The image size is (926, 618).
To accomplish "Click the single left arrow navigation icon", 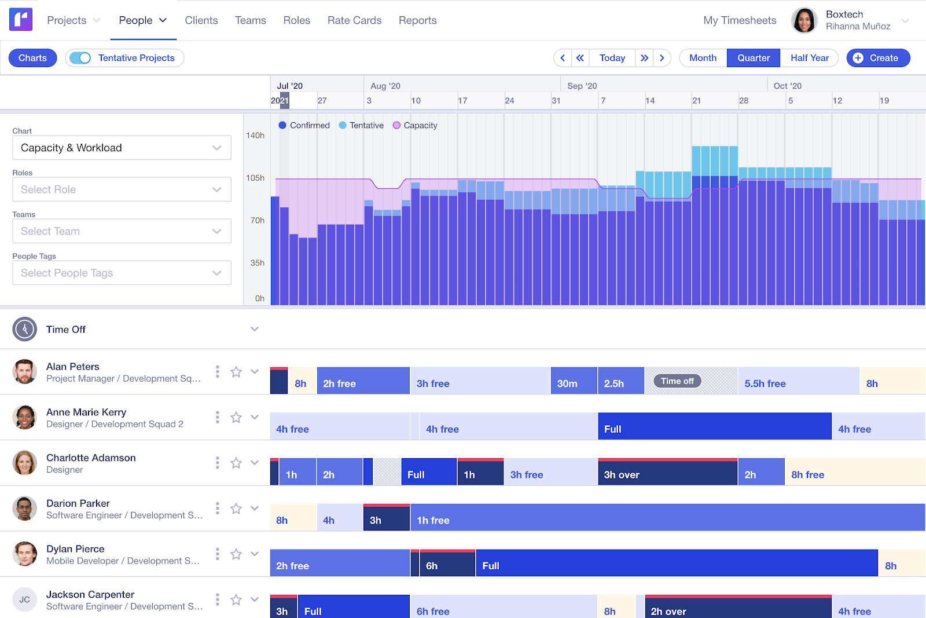I will 562,57.
